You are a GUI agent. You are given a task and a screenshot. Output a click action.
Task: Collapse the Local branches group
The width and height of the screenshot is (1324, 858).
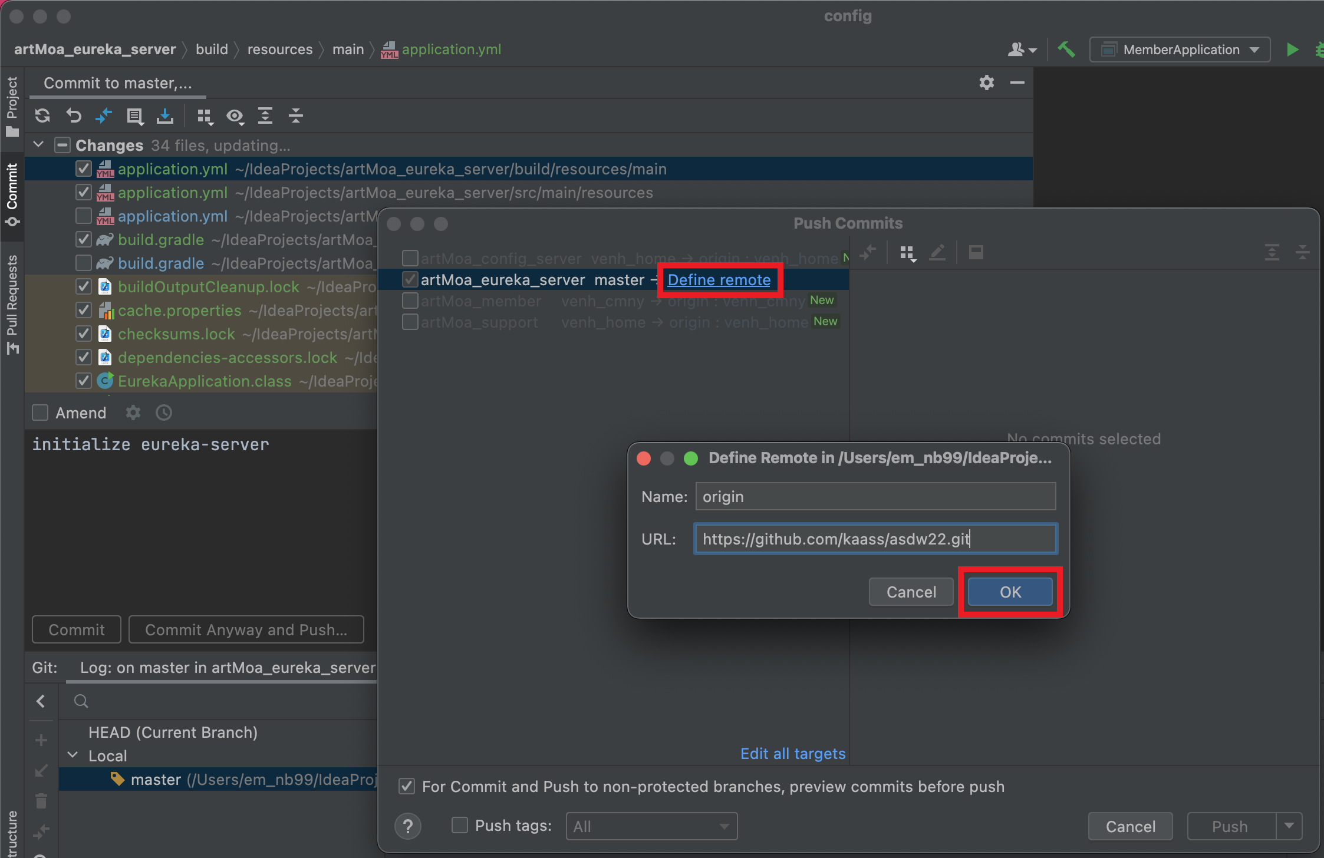(72, 755)
